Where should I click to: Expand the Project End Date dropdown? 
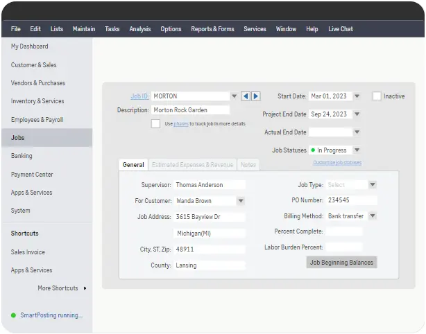point(357,114)
